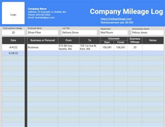This screenshot has height=127, width=165.
Task: Click the Total business mileage label
Action: click(12, 28)
